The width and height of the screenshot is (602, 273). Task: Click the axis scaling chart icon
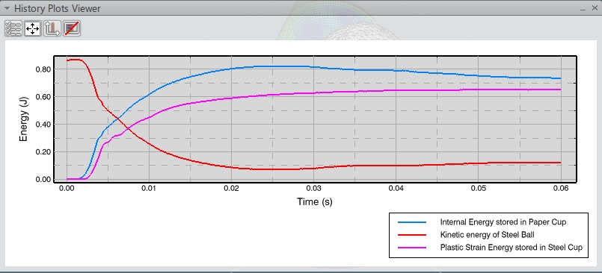[52, 28]
